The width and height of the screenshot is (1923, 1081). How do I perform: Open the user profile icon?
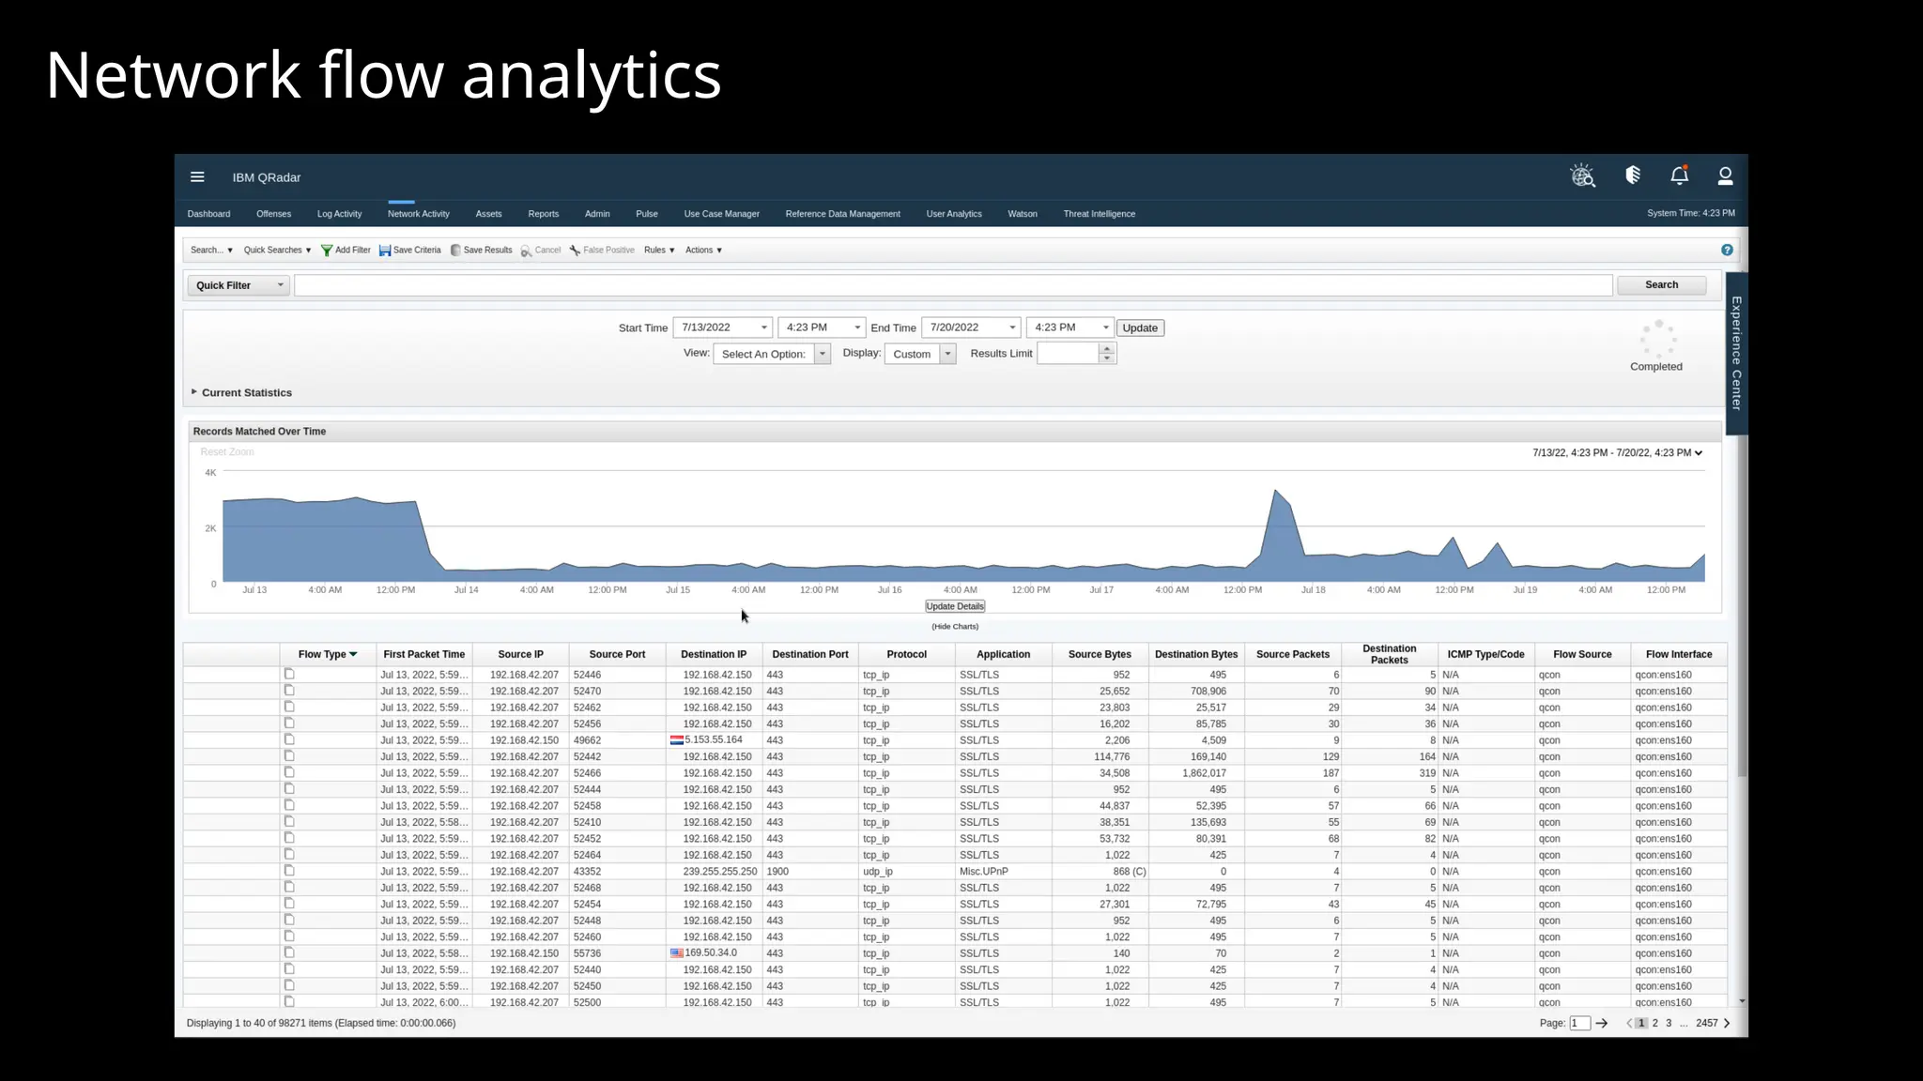(x=1725, y=175)
